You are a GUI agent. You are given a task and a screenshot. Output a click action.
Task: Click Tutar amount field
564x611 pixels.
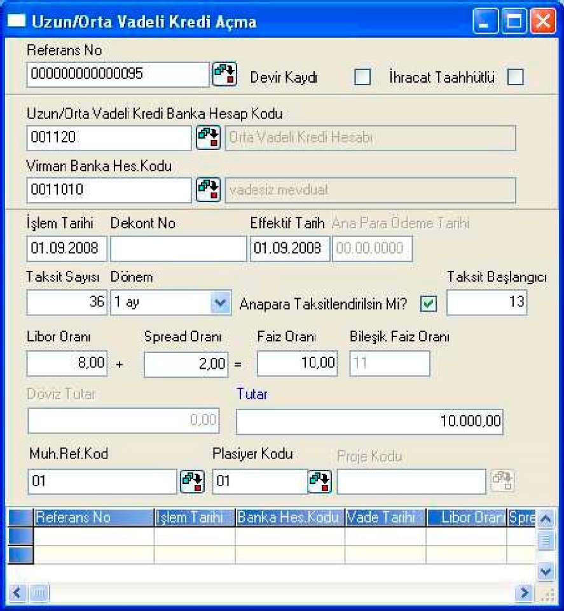[x=369, y=422]
